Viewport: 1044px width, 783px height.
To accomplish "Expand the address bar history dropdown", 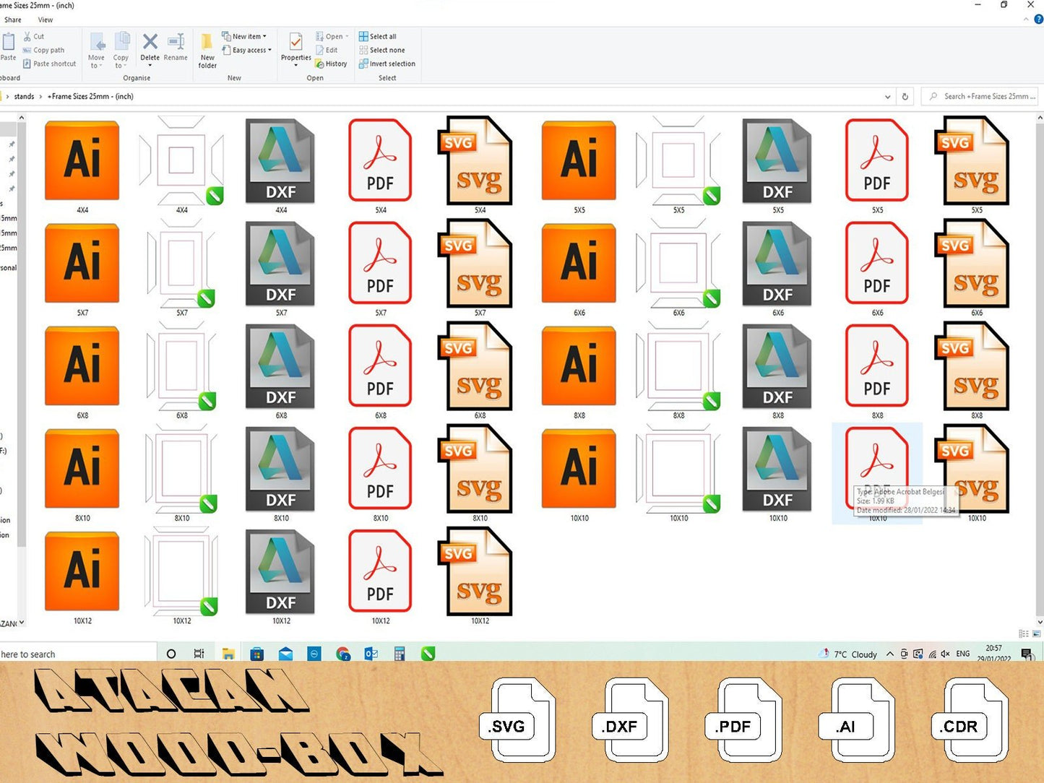I will coord(887,96).
